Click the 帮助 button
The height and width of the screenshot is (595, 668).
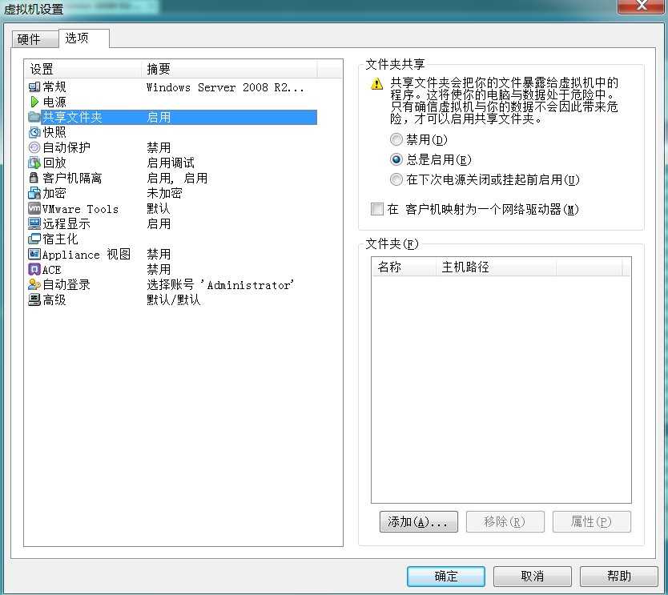click(618, 577)
